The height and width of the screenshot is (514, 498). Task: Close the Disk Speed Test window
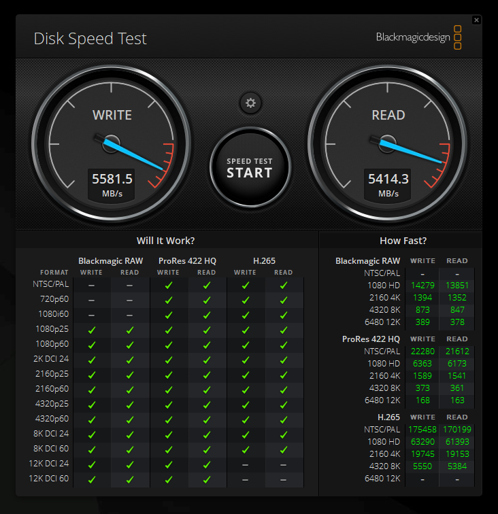click(x=476, y=20)
